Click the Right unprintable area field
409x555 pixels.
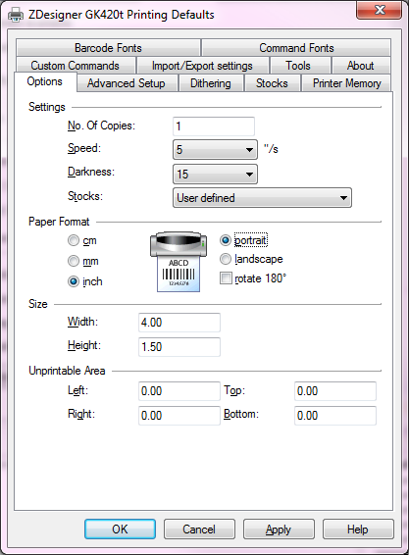point(179,415)
